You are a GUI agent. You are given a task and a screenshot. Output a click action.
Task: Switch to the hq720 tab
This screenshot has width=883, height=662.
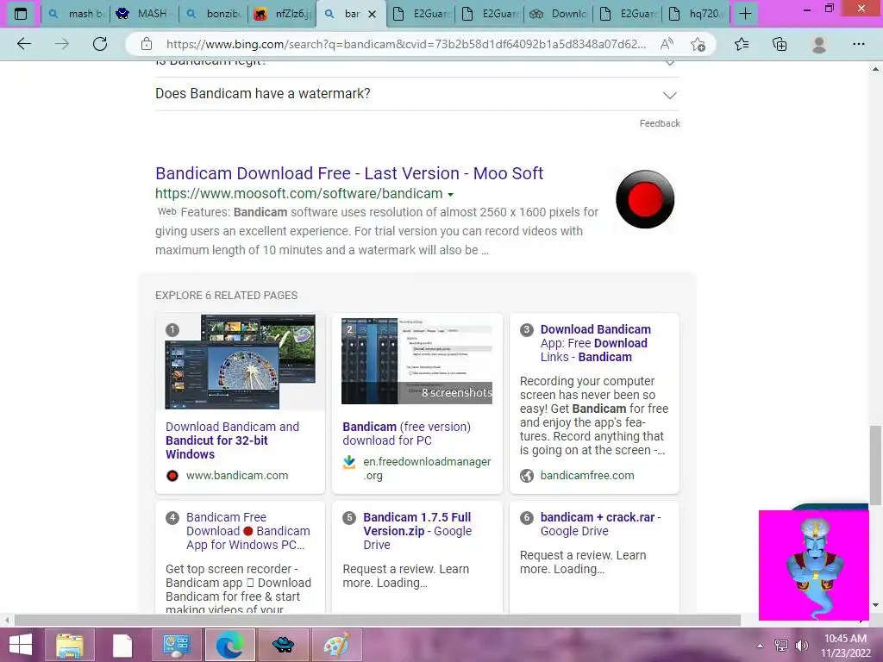pos(696,14)
